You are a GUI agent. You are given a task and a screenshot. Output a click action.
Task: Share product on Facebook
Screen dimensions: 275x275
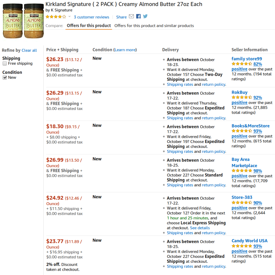coord(138,16)
